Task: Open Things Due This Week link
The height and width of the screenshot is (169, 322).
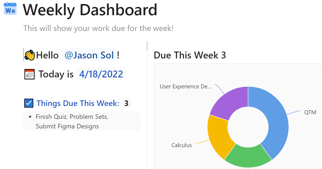Action: coord(78,103)
